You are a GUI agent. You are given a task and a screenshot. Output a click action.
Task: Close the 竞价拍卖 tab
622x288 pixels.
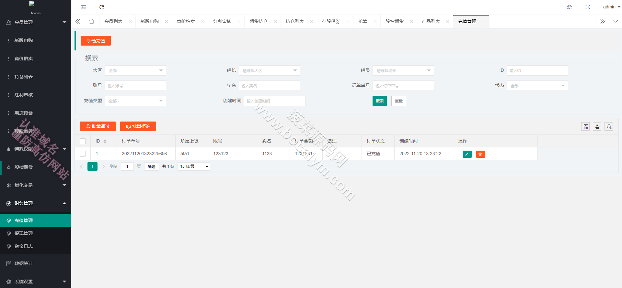coord(203,22)
